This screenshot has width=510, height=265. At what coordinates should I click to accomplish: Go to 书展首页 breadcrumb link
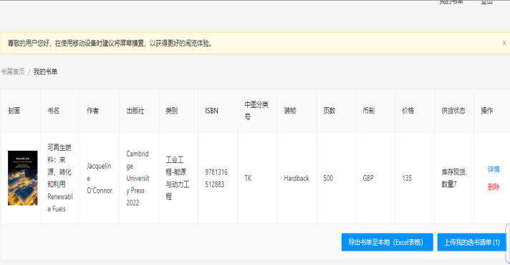coord(13,71)
